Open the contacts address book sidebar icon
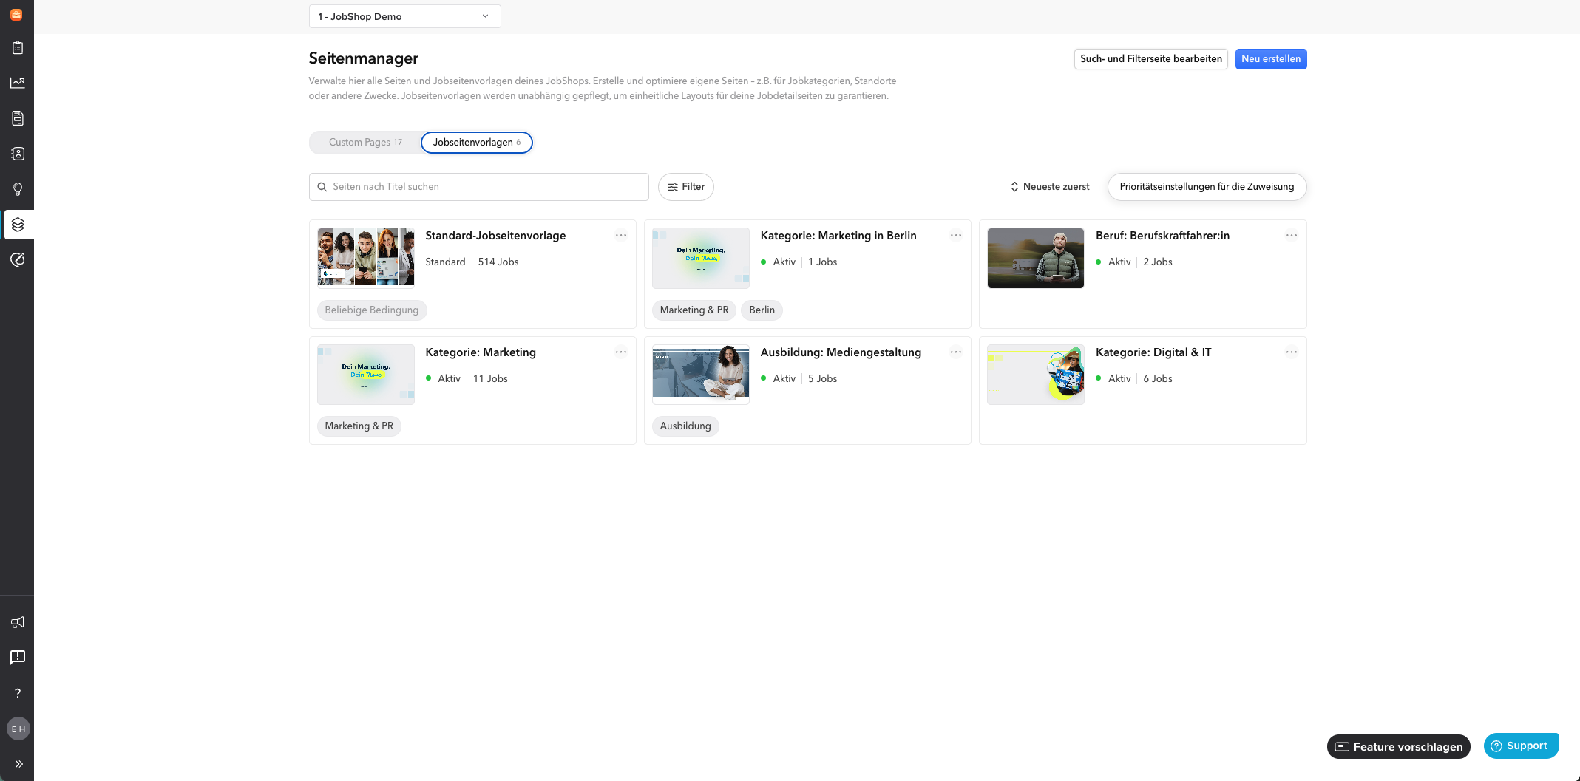The image size is (1580, 781). 18,154
